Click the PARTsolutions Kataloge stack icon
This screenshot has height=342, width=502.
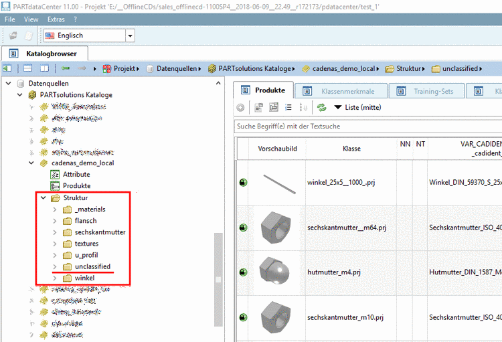pos(32,95)
